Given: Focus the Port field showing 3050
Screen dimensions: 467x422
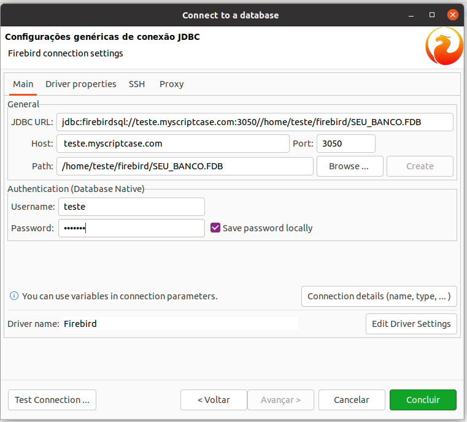Looking at the screenshot, I should click(x=346, y=144).
